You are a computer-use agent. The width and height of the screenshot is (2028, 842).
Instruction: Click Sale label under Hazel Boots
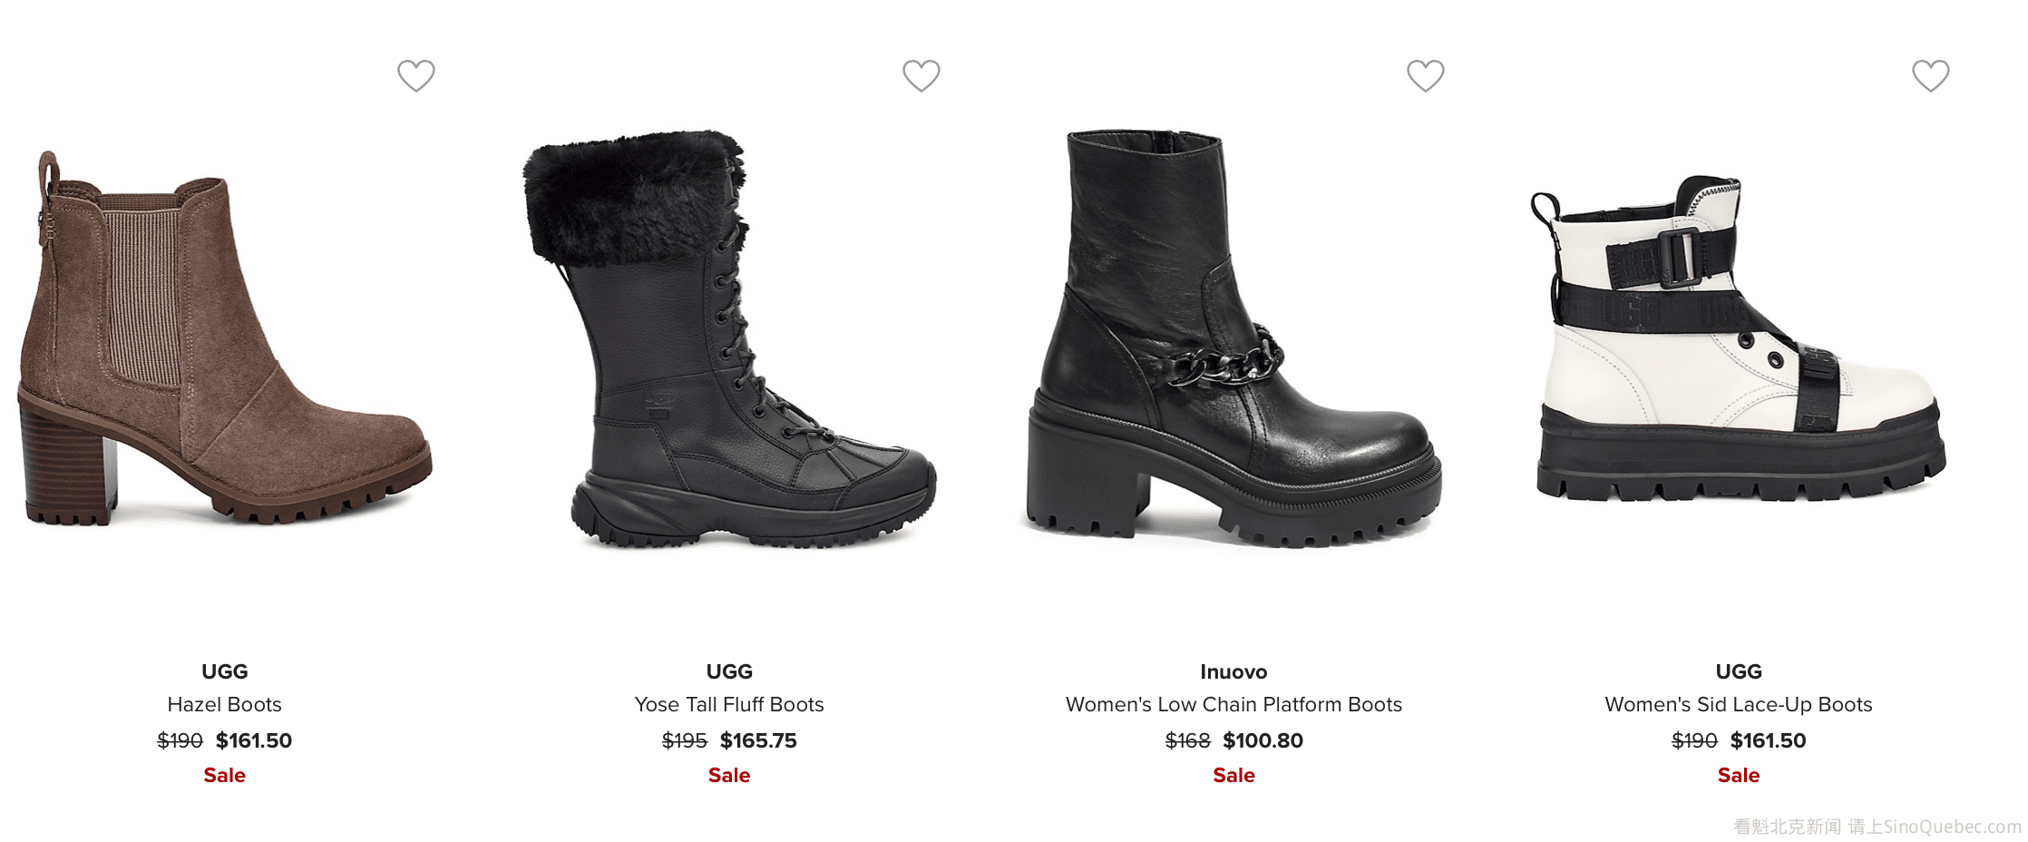[225, 775]
